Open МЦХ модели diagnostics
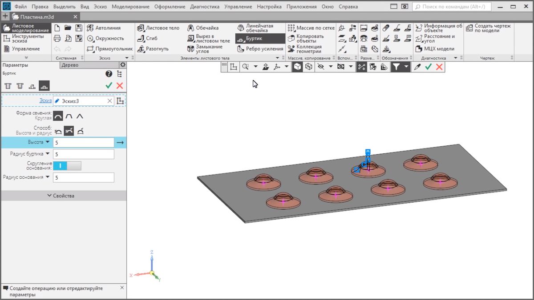The width and height of the screenshot is (534, 300). pyautogui.click(x=435, y=49)
